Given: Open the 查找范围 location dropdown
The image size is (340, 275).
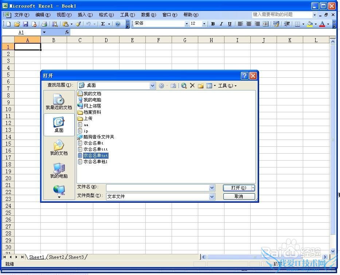Looking at the screenshot, I should coord(152,86).
